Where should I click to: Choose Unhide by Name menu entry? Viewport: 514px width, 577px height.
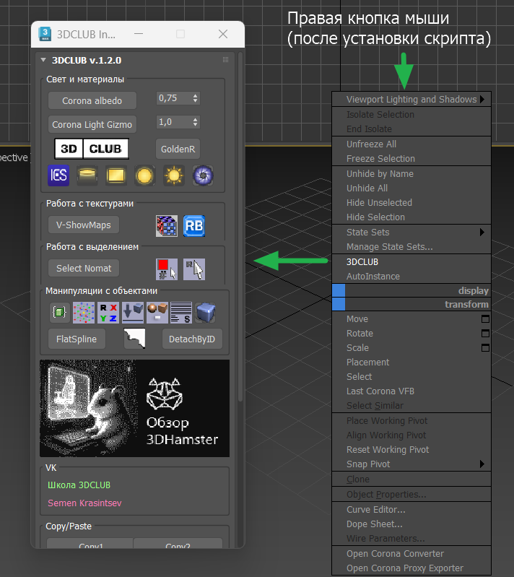point(411,174)
